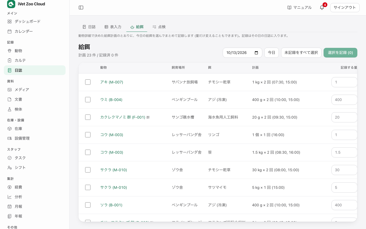This screenshot has height=229, width=366.
Task: Switch to the 表入力 tab
Action: click(113, 27)
